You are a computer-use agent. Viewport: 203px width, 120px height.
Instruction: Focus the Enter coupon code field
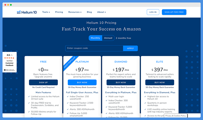click(x=94, y=48)
